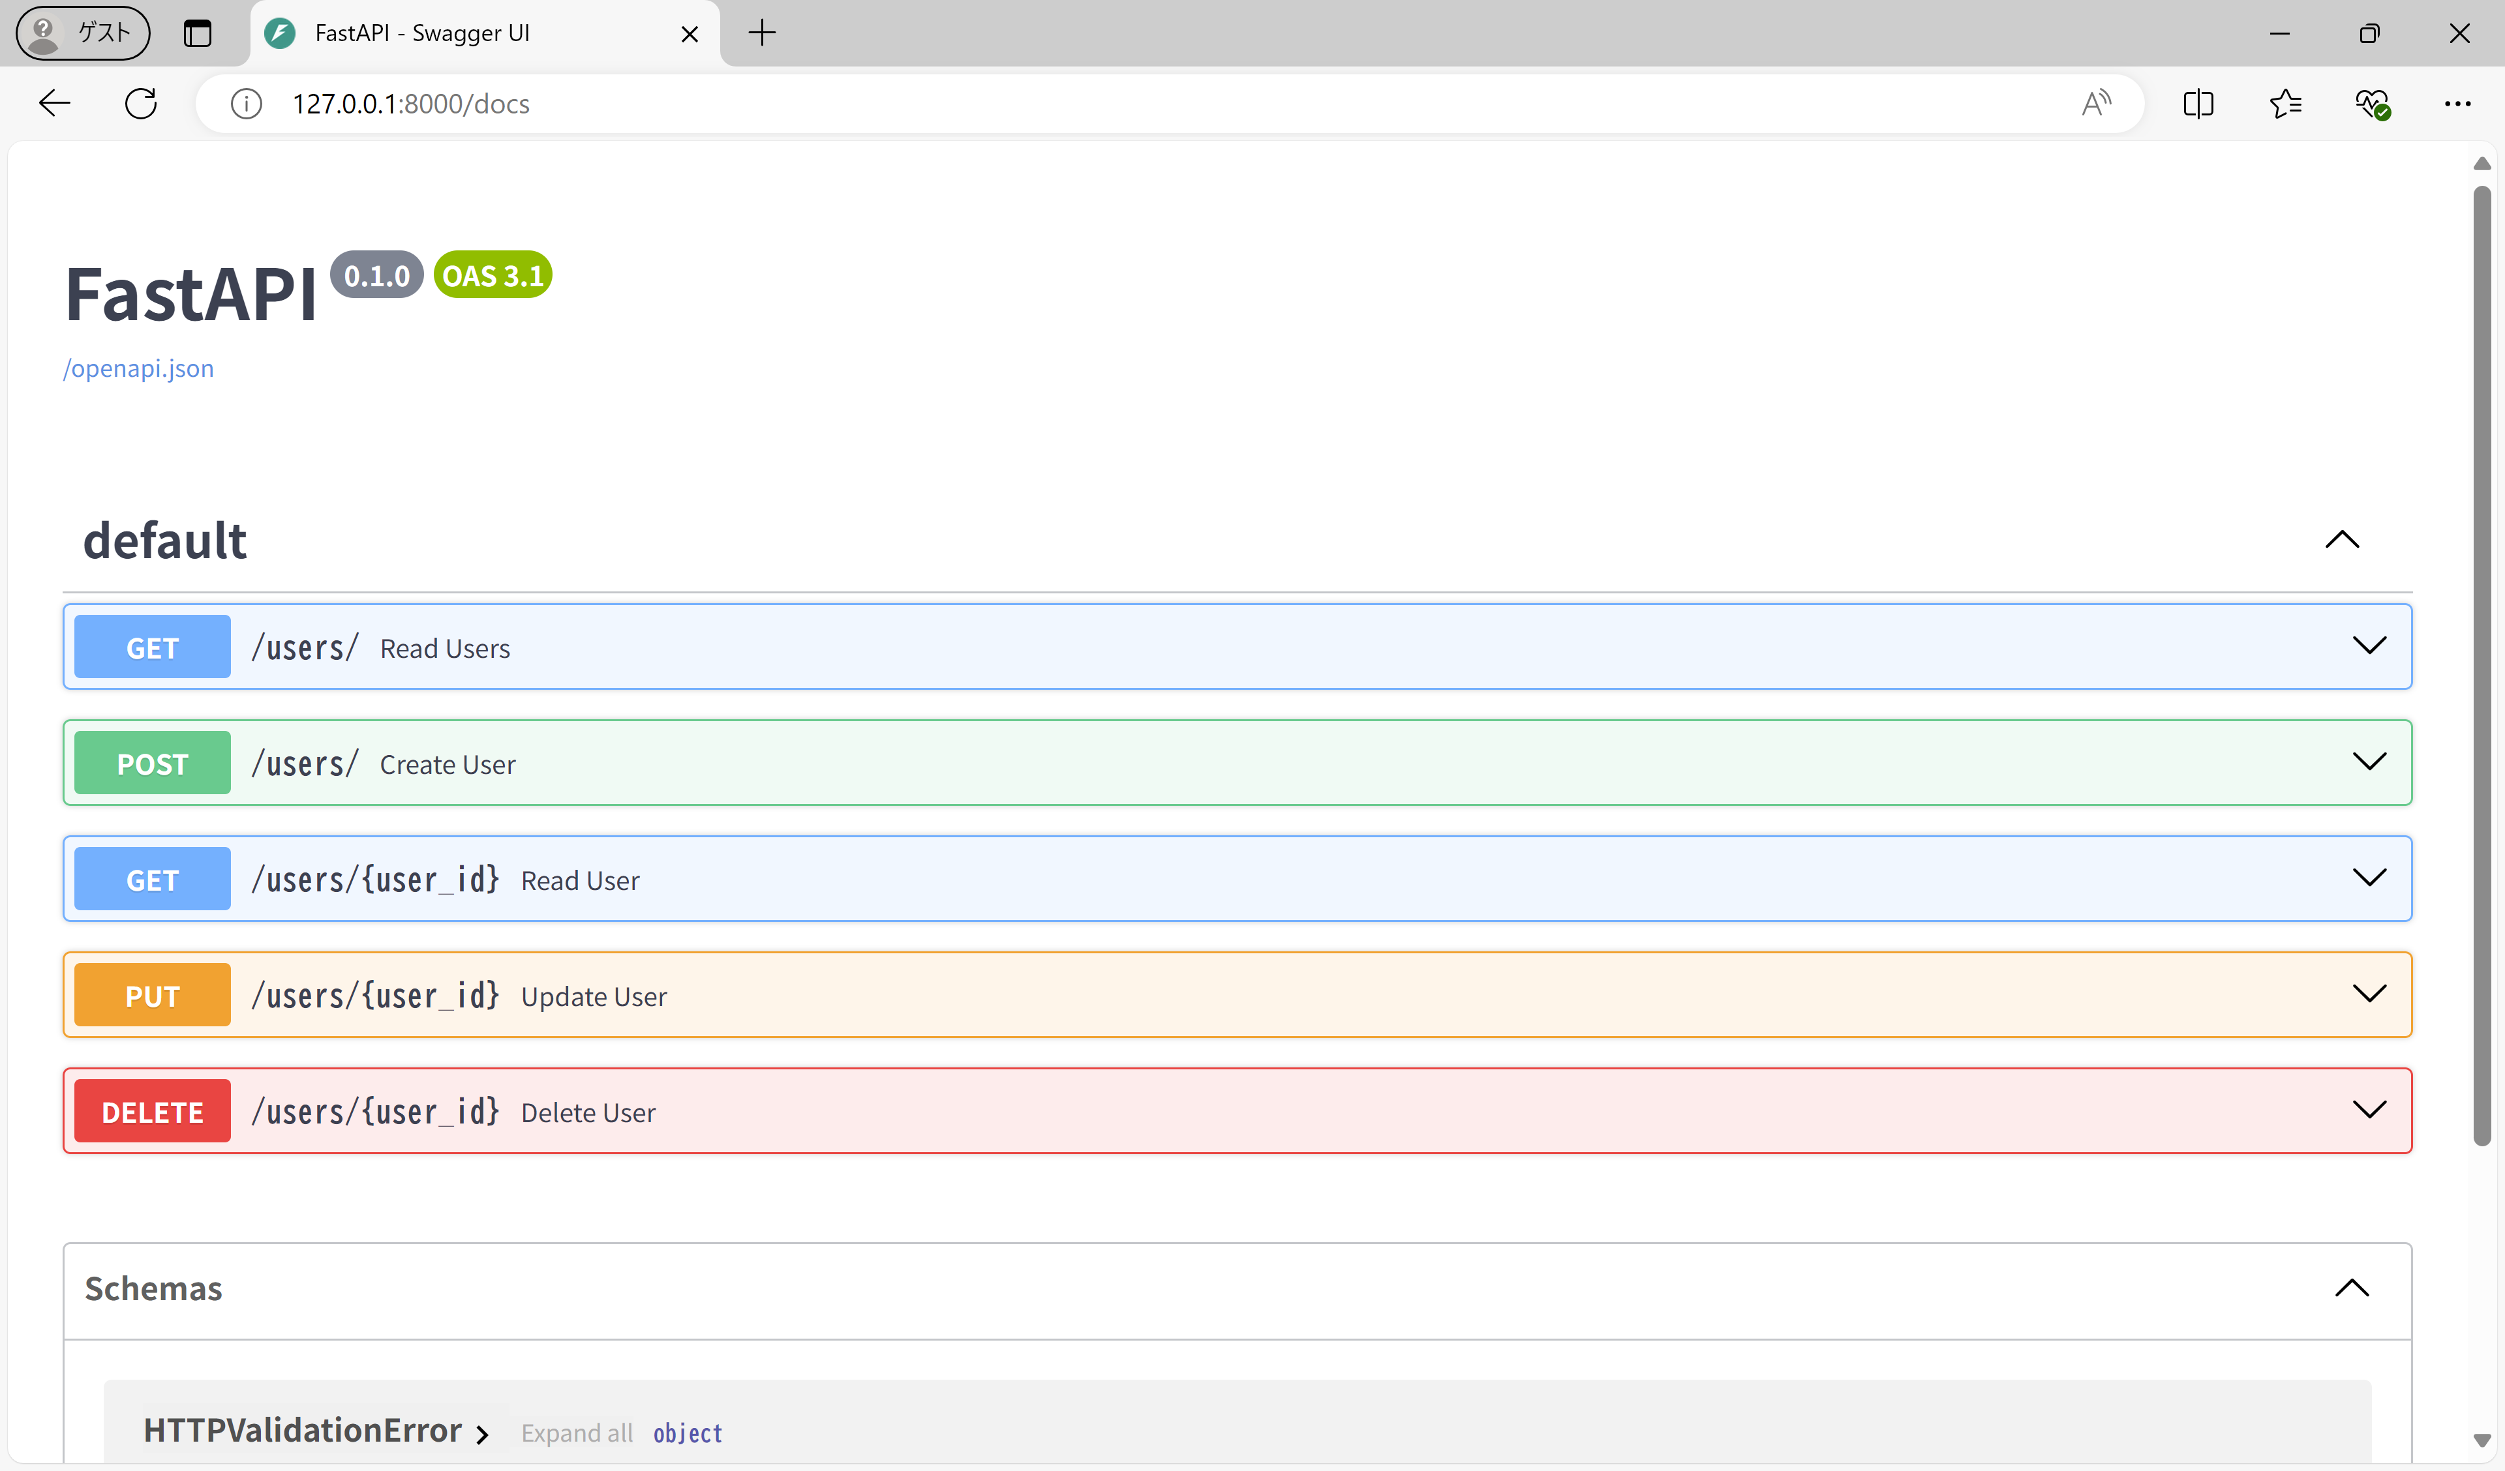Click the OAS 3.1 badge
This screenshot has height=1471, width=2505.
493,275
